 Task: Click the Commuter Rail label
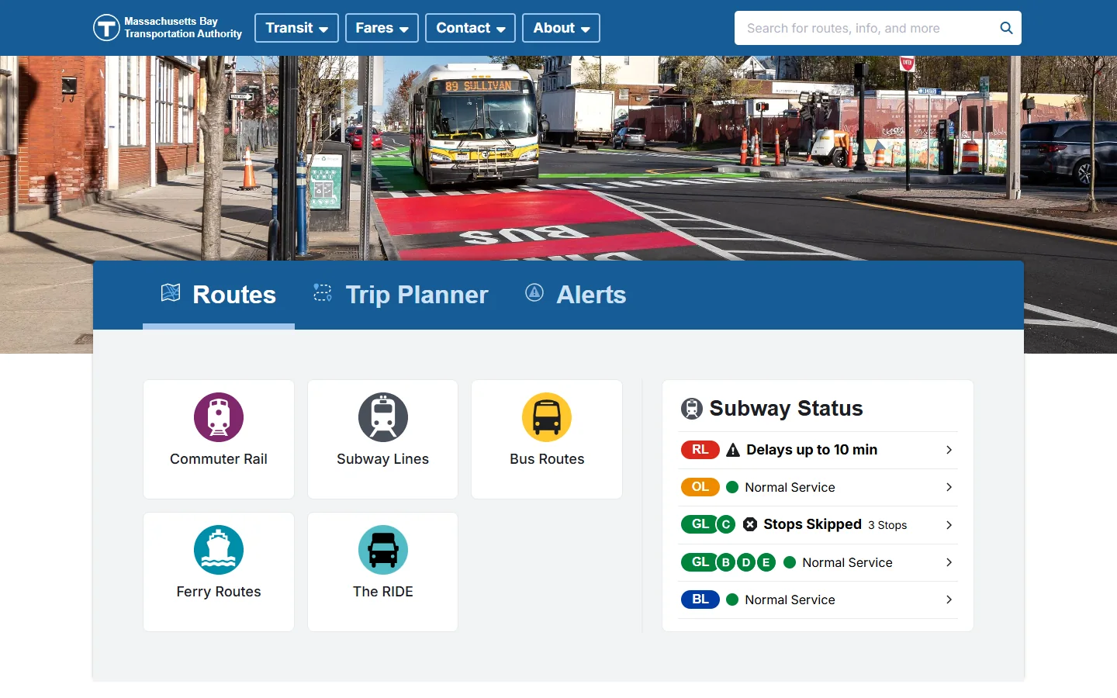click(219, 459)
